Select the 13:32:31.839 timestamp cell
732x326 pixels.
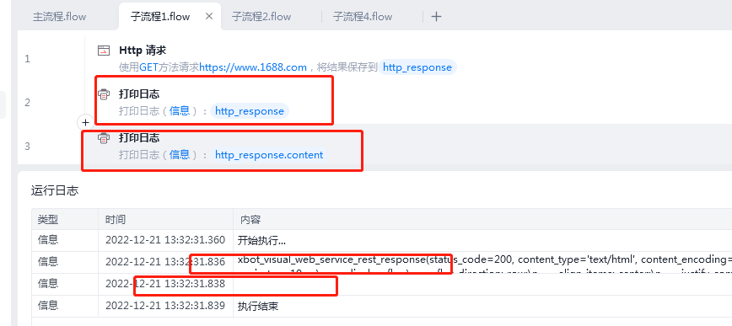pos(165,306)
